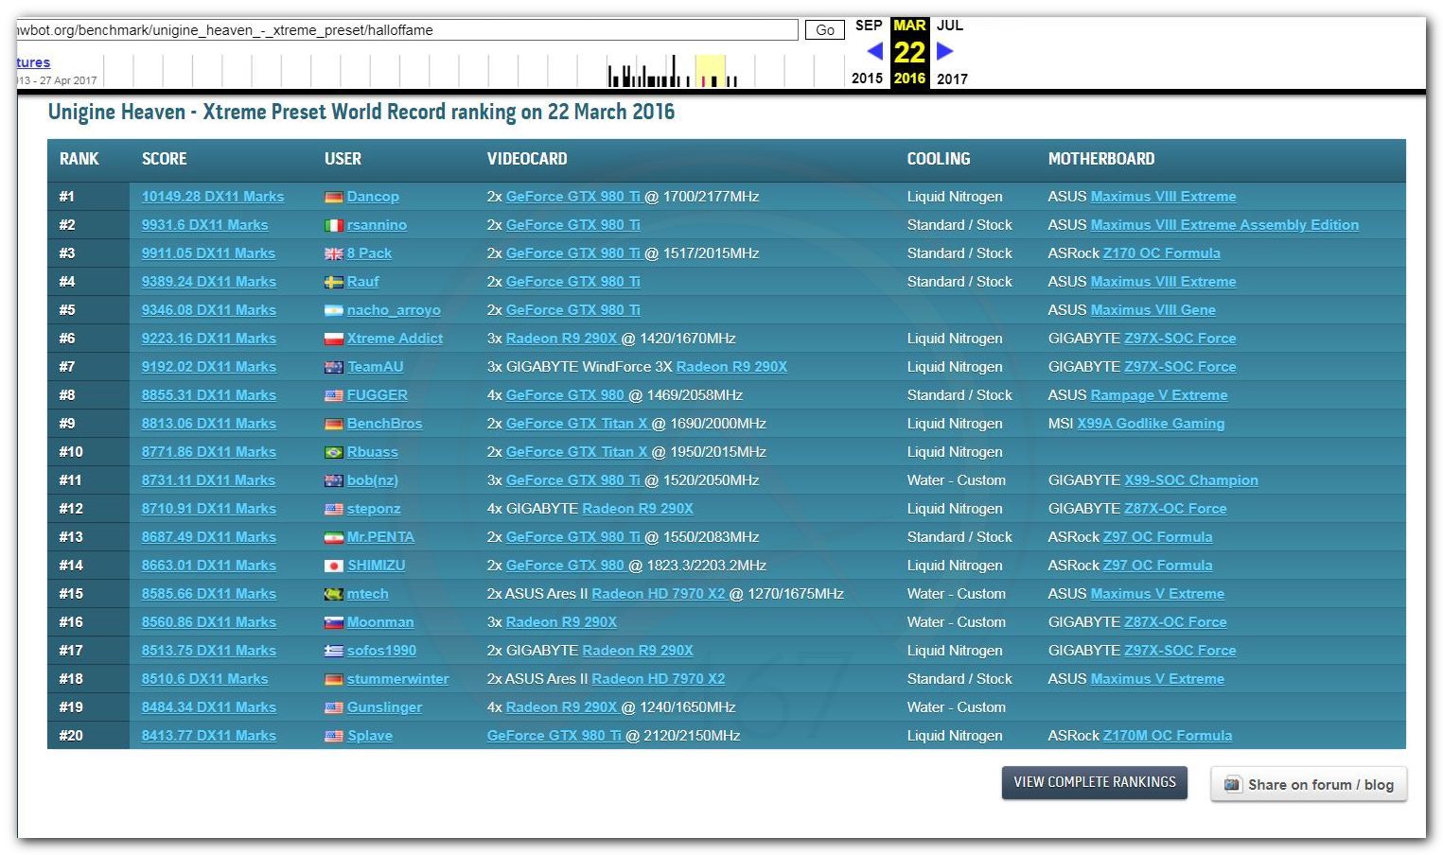
Task: Go to previous capture arrow near SEP
Action: click(874, 51)
